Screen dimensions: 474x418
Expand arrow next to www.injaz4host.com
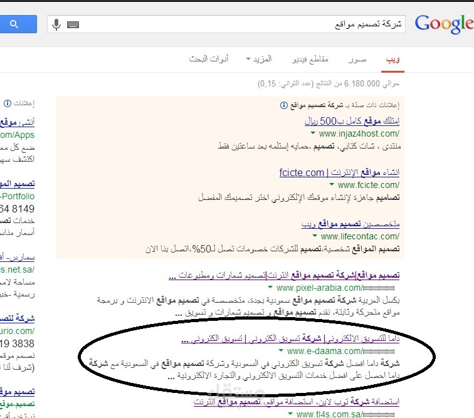[313, 133]
